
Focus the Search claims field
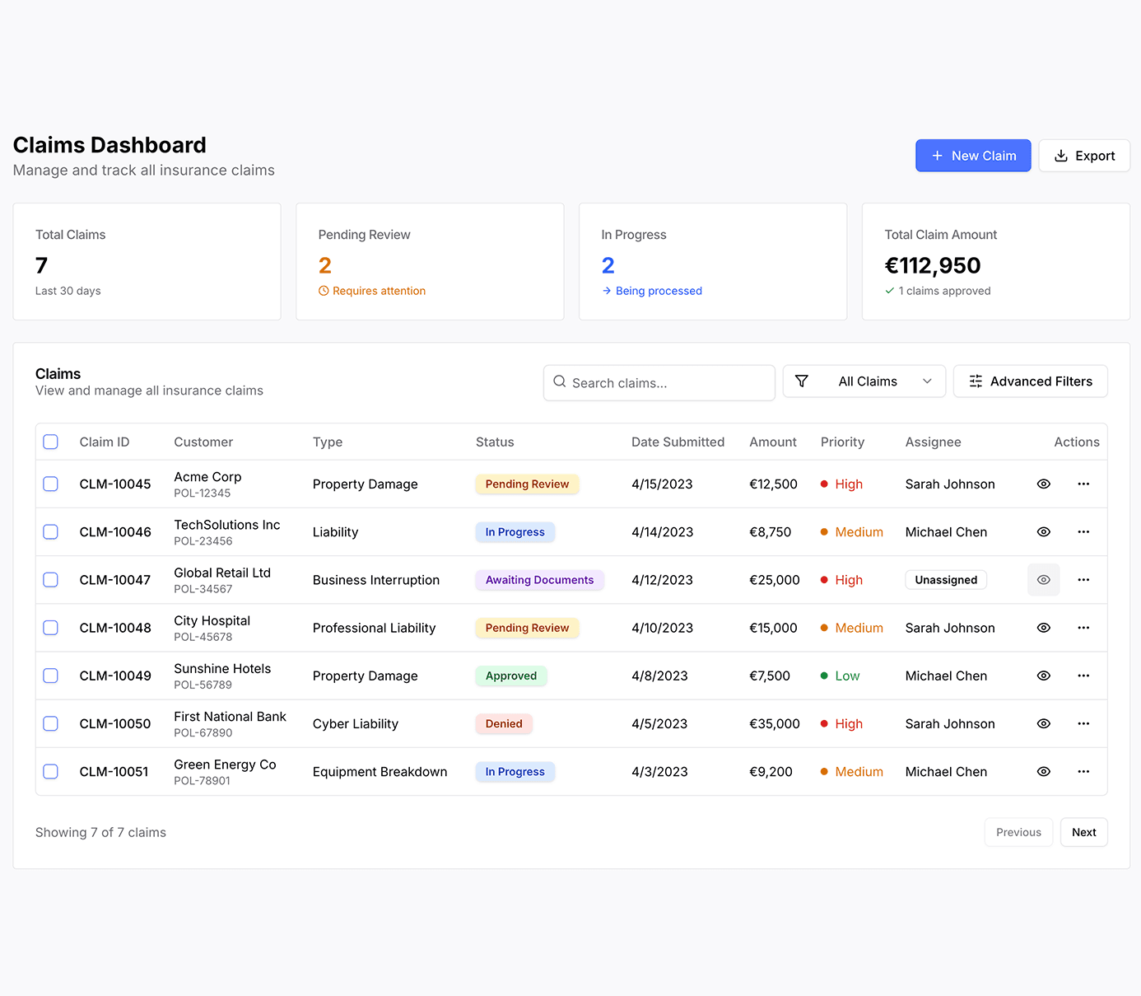click(659, 383)
